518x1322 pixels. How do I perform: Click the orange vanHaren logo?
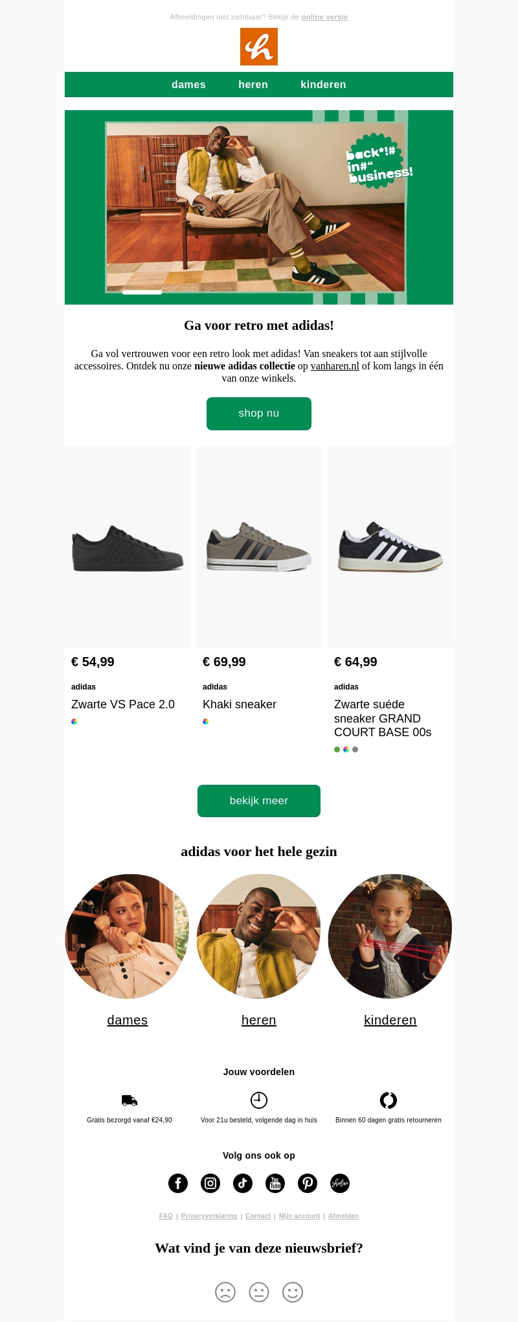pyautogui.click(x=259, y=47)
